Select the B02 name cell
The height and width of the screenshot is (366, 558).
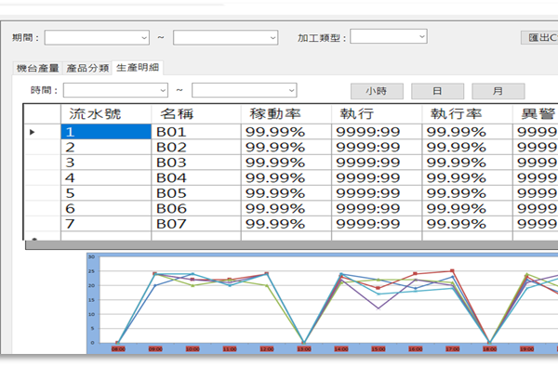(x=196, y=147)
